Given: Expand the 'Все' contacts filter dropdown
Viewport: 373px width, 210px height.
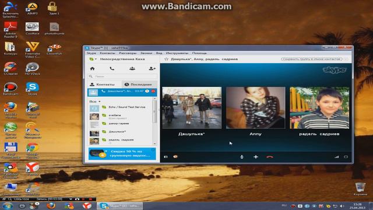Looking at the screenshot, I should pos(95,101).
